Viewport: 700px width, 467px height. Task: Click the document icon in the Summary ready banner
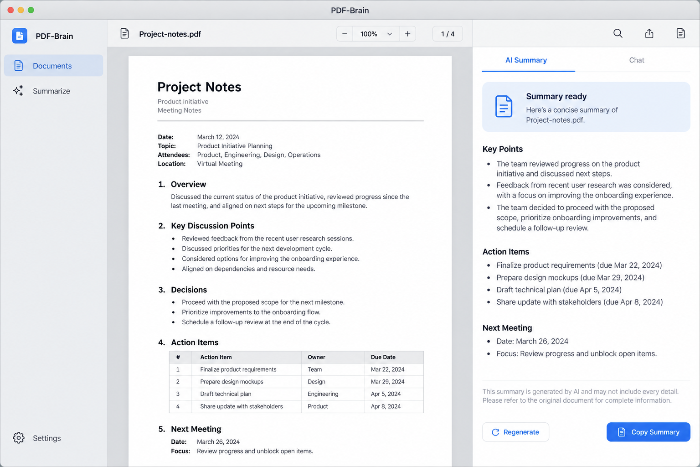[504, 106]
